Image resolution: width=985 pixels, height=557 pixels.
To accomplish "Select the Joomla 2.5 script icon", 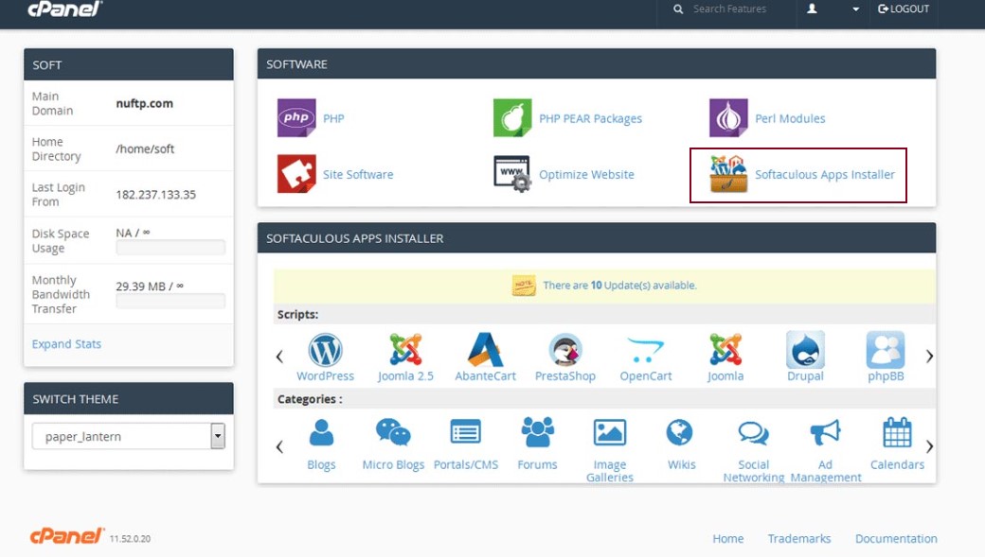I will (405, 350).
